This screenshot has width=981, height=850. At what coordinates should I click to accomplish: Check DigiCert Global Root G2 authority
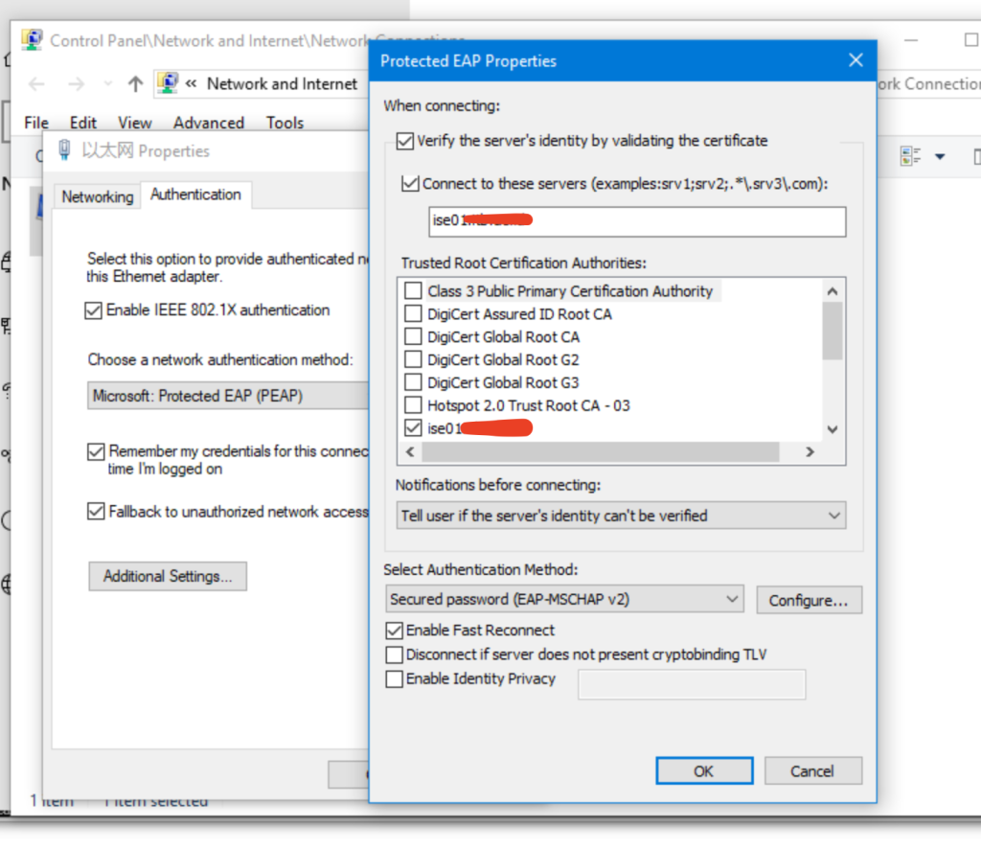tap(413, 360)
